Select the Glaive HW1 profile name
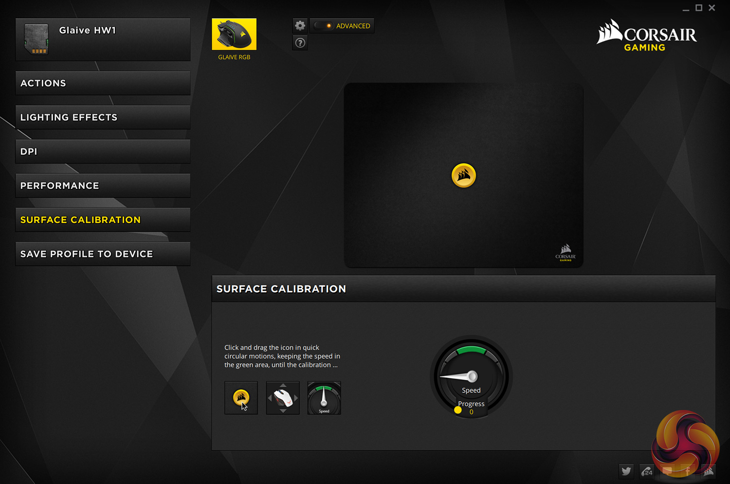The height and width of the screenshot is (484, 730). pos(88,30)
